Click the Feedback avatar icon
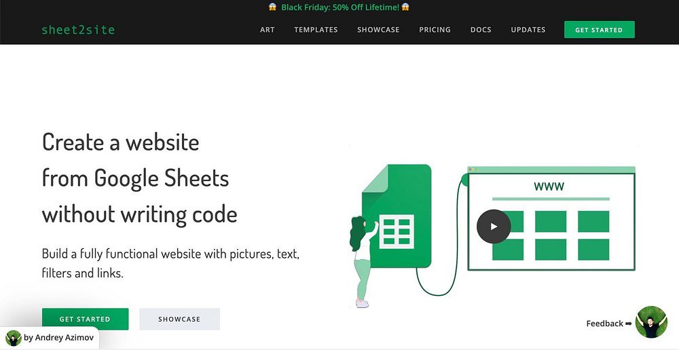 [x=651, y=322]
